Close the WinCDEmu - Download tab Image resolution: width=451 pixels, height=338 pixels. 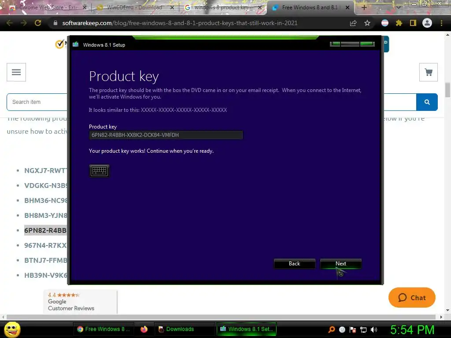click(172, 7)
